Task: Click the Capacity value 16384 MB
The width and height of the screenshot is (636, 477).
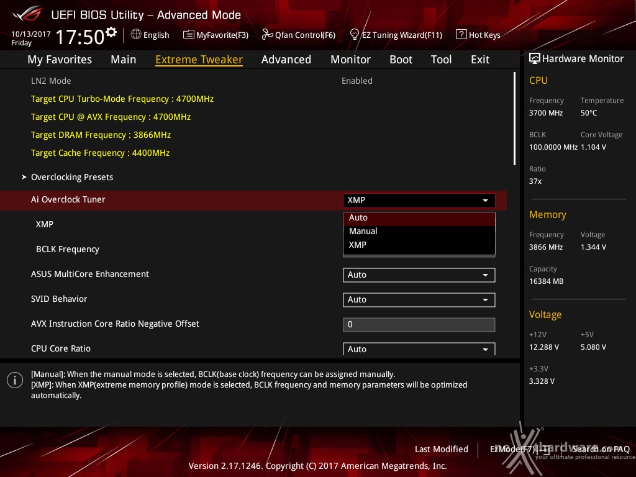Action: (547, 281)
